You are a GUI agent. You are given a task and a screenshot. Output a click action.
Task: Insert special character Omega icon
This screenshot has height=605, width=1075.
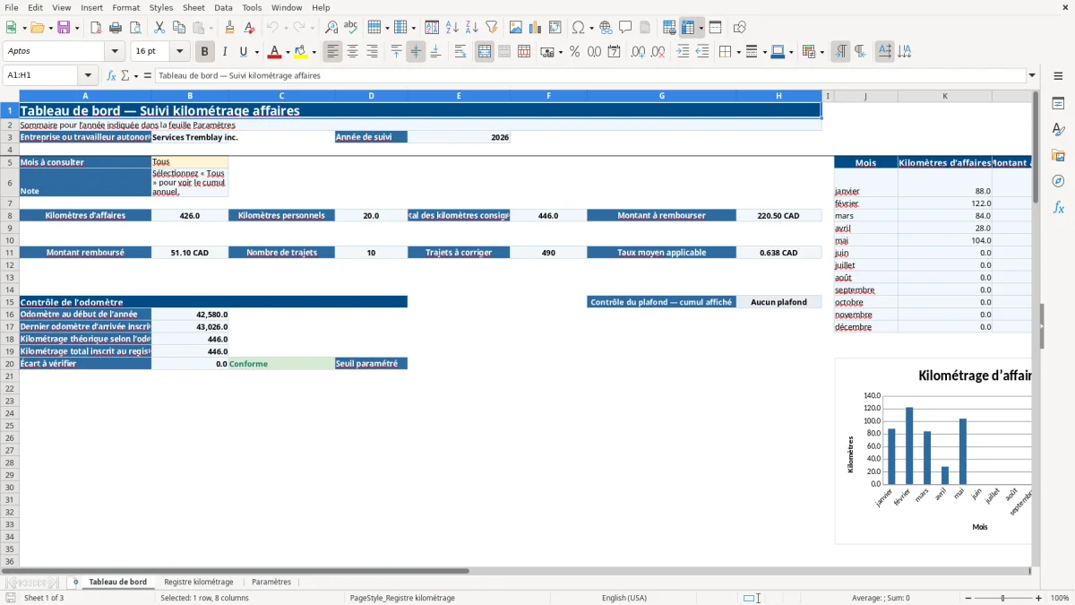(579, 28)
